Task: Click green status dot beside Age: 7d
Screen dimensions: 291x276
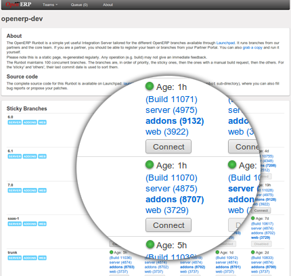Action: tap(253, 218)
